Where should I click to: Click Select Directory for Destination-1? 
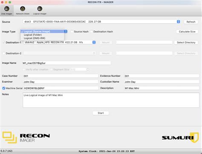pos(186,43)
